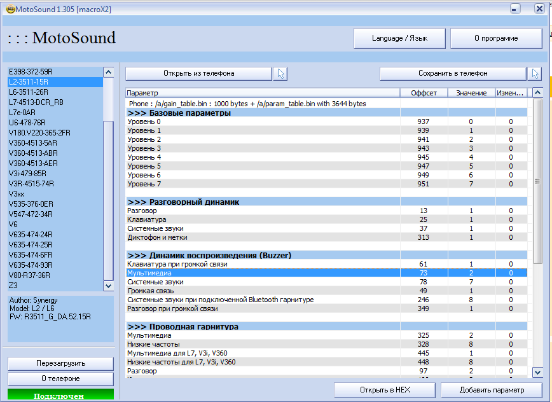Select firmware V360-4513-ABR

(x=55, y=153)
